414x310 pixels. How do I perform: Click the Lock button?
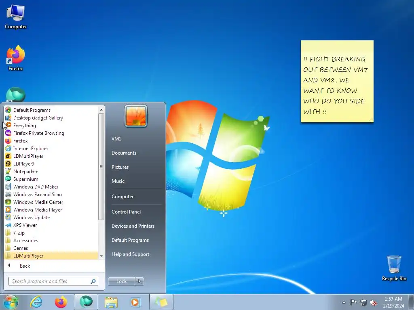(x=121, y=281)
